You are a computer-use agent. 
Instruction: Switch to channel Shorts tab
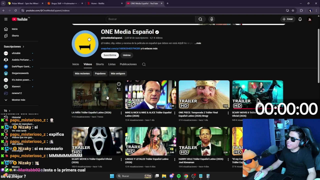pyautogui.click(x=100, y=64)
